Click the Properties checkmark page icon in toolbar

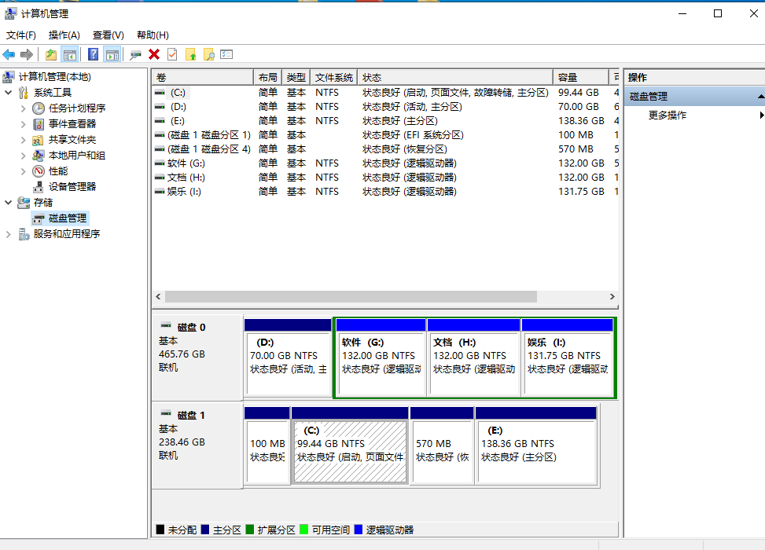(172, 54)
